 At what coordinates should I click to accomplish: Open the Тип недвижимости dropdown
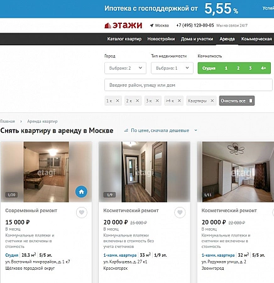coord(172,68)
